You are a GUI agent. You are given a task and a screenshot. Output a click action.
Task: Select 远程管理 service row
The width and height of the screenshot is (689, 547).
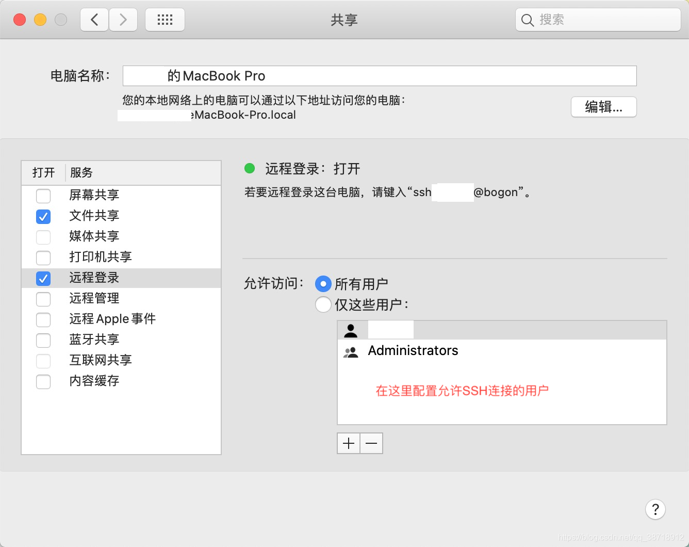[x=121, y=298]
